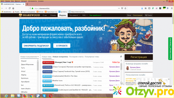Open File Explorer folder from the taskbar
Image resolution: width=174 pixels, height=98 pixels.
point(13,96)
